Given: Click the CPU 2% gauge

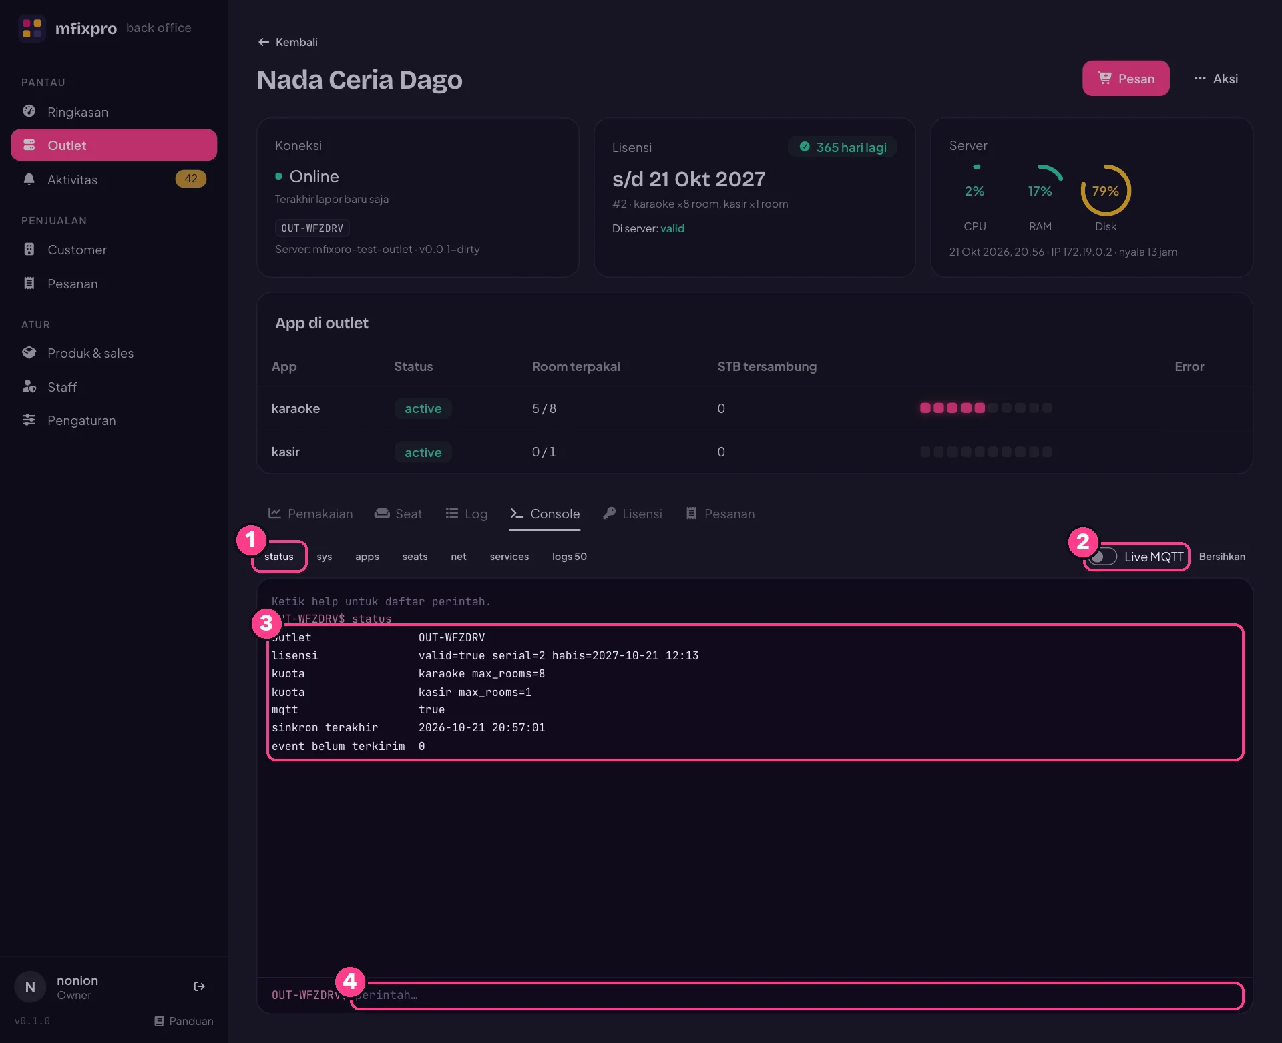Looking at the screenshot, I should 975,191.
